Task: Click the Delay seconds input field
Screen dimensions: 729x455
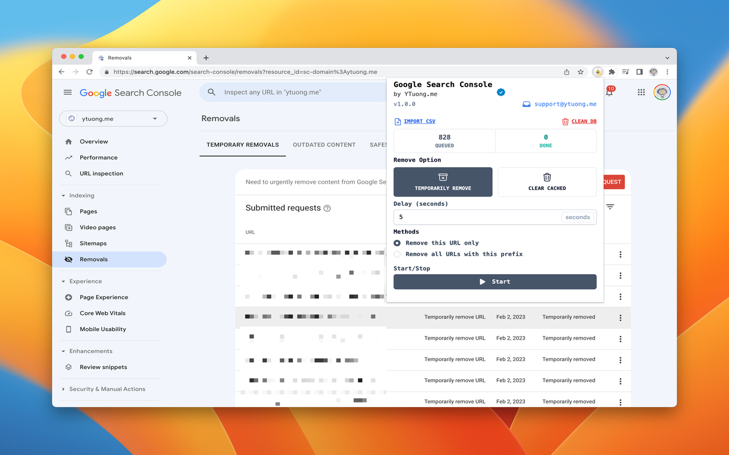Action: 495,217
